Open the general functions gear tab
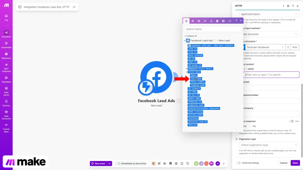 (x=199, y=21)
